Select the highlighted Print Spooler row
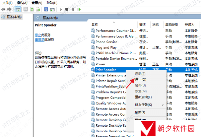This screenshot has height=137, width=201. pyautogui.click(x=145, y=70)
